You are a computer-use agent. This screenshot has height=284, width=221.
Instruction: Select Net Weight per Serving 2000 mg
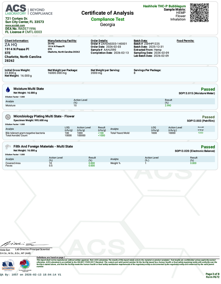tap(105, 71)
